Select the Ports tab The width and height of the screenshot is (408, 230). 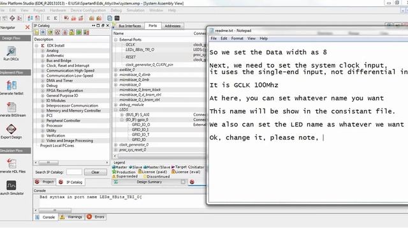[x=153, y=26]
